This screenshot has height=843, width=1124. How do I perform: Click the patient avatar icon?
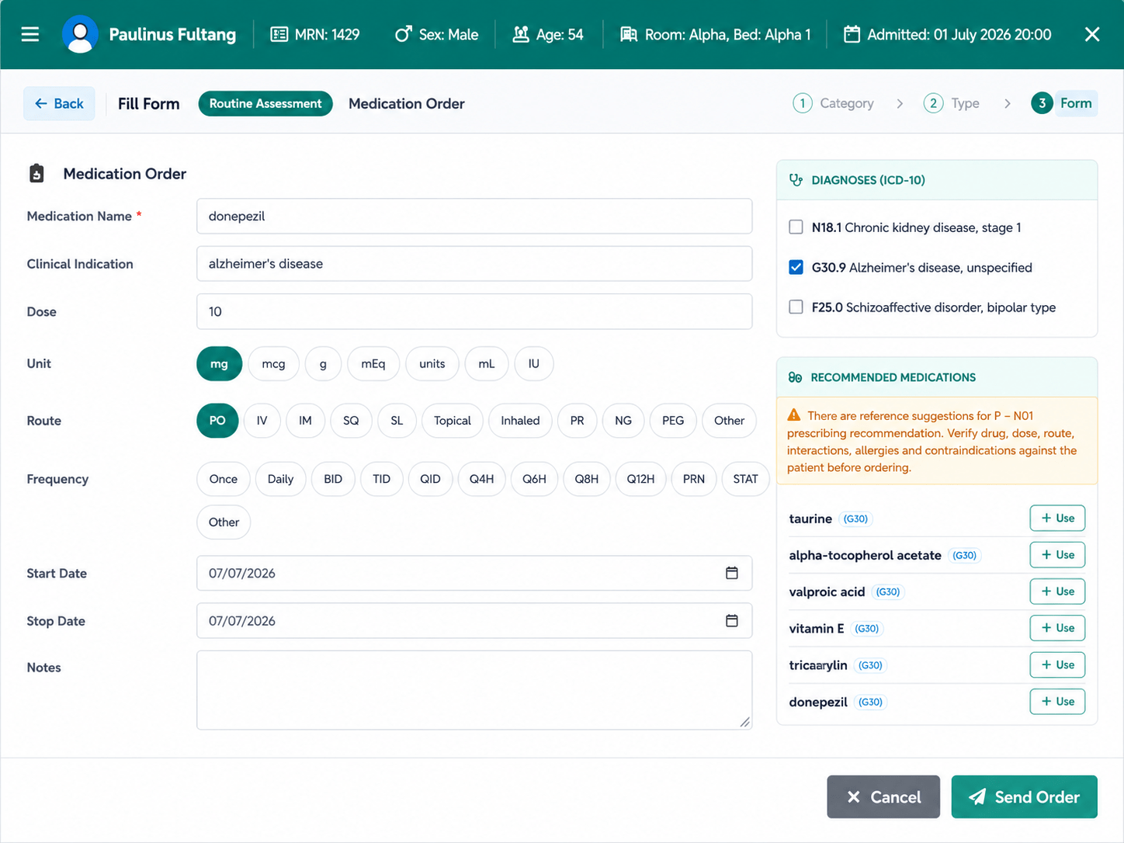pos(80,34)
